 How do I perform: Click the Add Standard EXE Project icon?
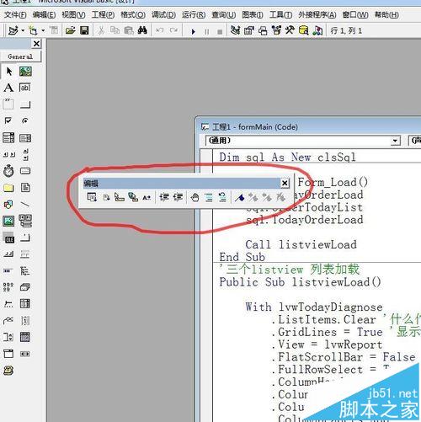pos(13,30)
